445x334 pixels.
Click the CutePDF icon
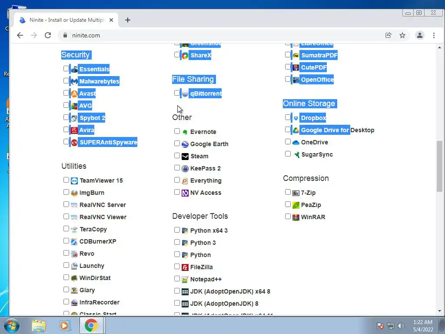click(296, 67)
